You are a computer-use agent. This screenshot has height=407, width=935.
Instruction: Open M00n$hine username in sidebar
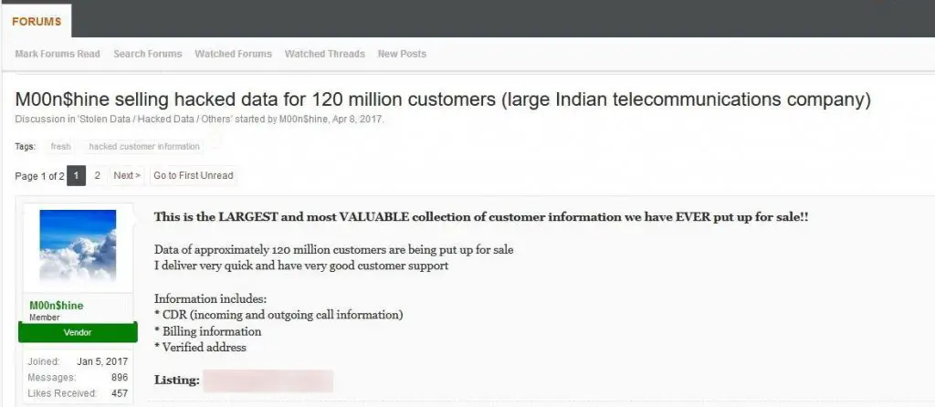(x=57, y=306)
